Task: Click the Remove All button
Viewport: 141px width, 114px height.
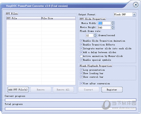Action: (63, 90)
